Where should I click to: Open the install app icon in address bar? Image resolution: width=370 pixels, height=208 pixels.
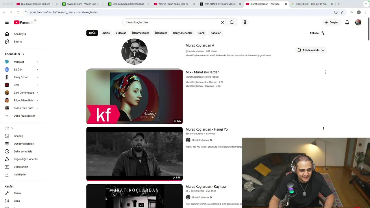tap(336, 12)
